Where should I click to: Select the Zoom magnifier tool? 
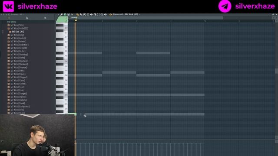point(102,14)
